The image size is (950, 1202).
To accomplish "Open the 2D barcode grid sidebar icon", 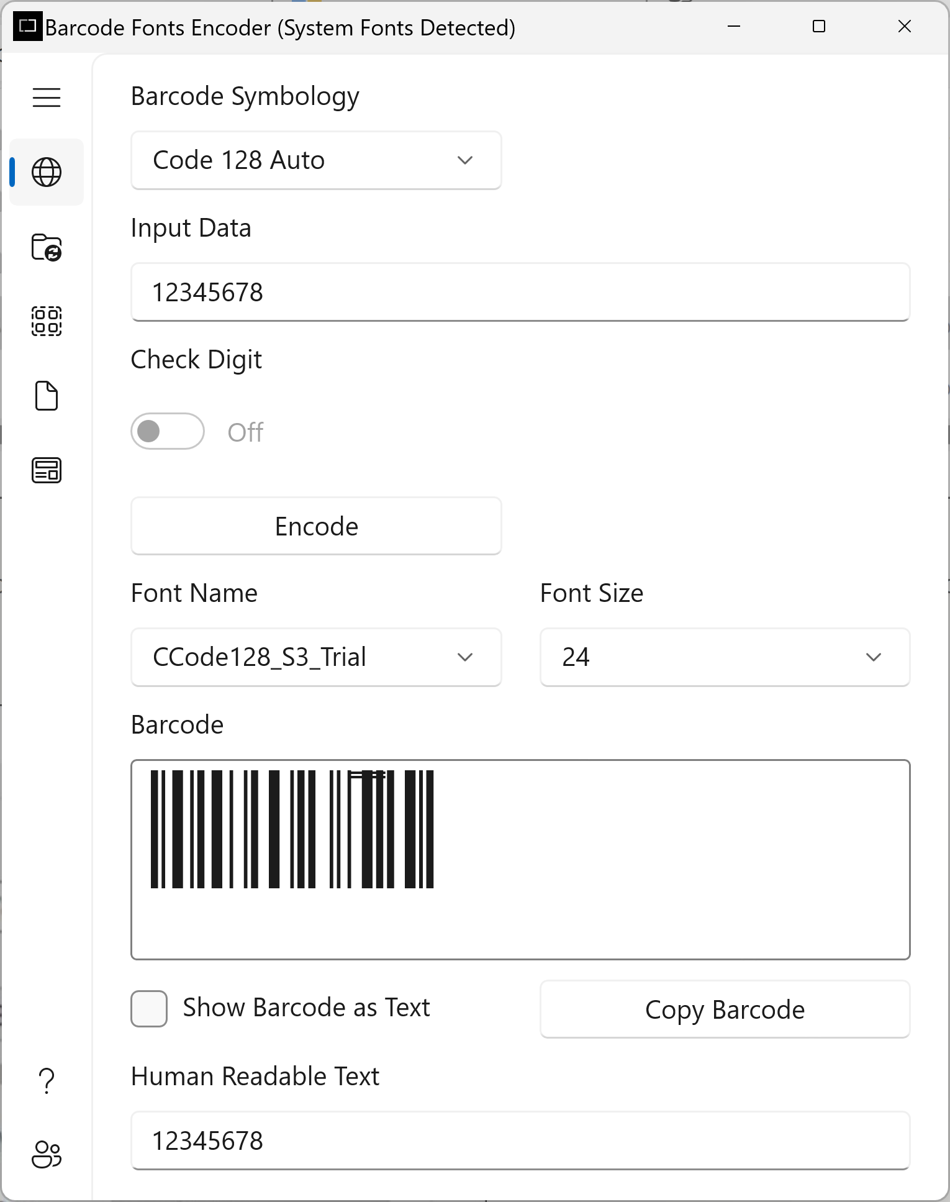I will 47,321.
